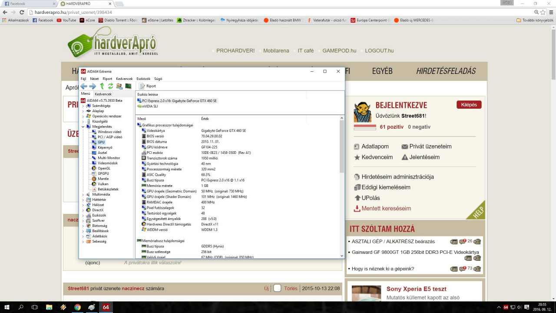The image size is (556, 313).
Task: Click the Chrome bookmark star icon
Action: (543, 12)
